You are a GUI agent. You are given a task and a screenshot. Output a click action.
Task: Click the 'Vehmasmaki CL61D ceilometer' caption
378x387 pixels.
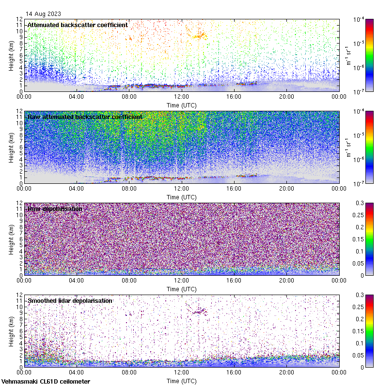point(46,382)
